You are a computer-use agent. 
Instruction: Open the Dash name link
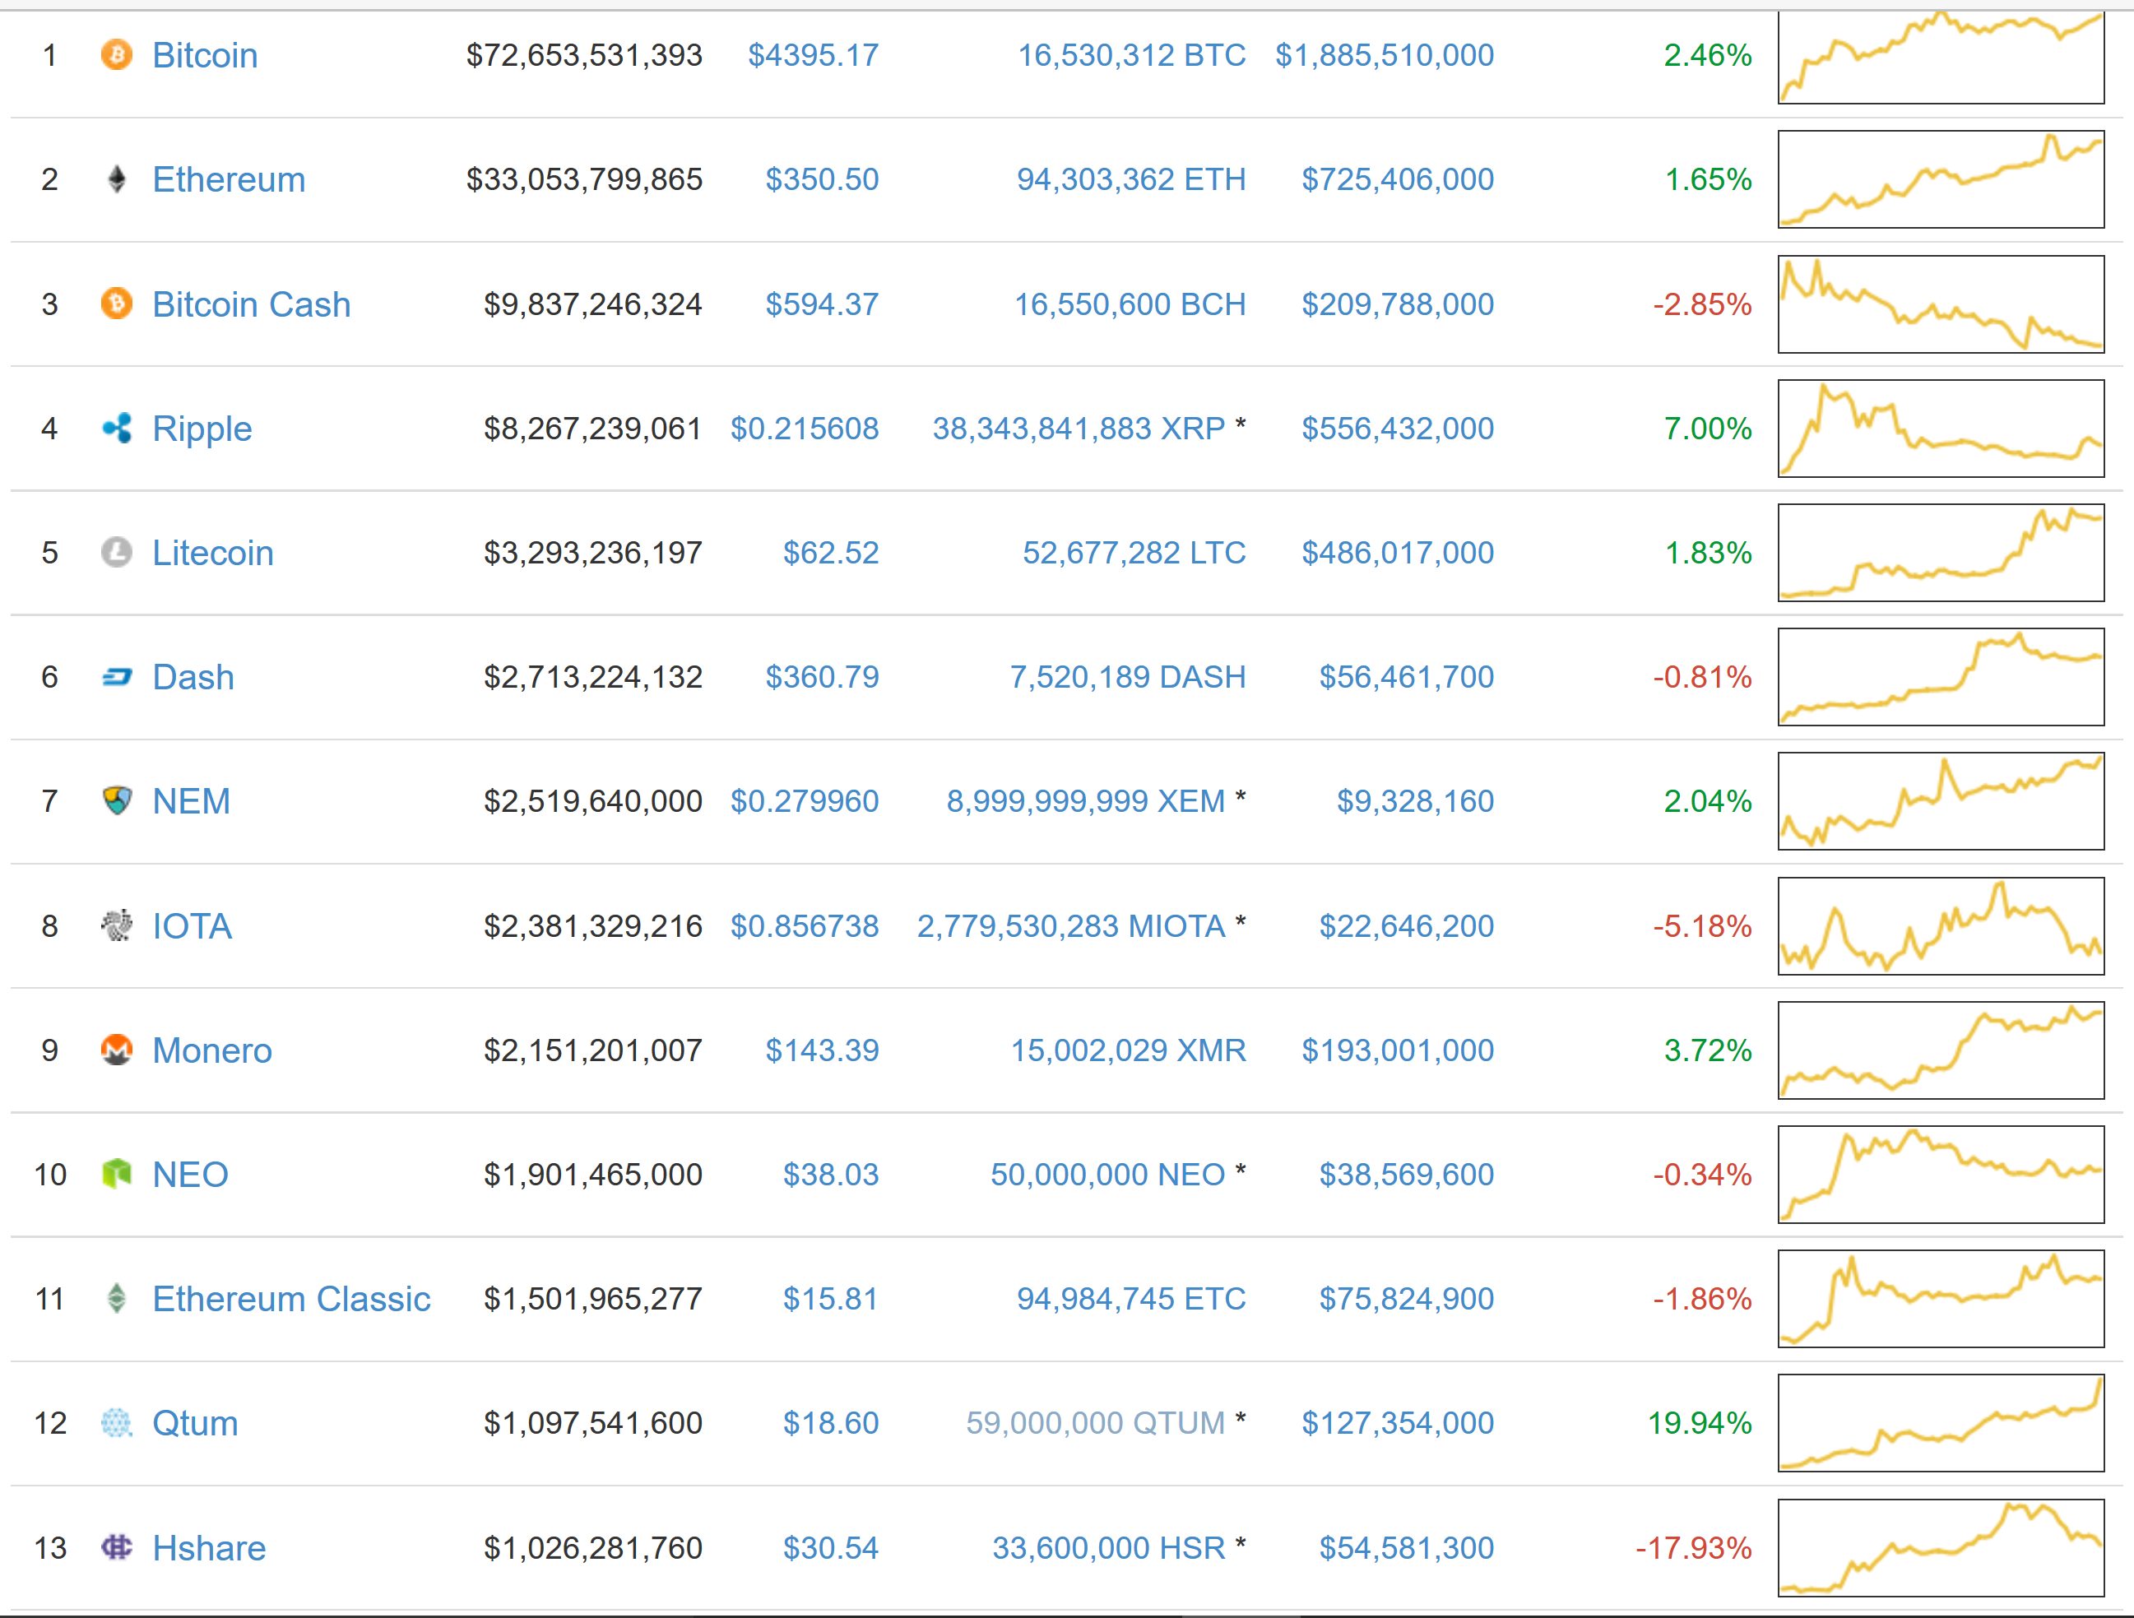point(194,677)
